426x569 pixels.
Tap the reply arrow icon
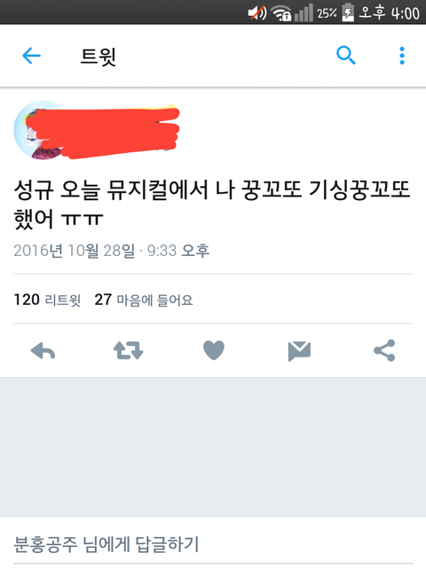click(x=43, y=351)
